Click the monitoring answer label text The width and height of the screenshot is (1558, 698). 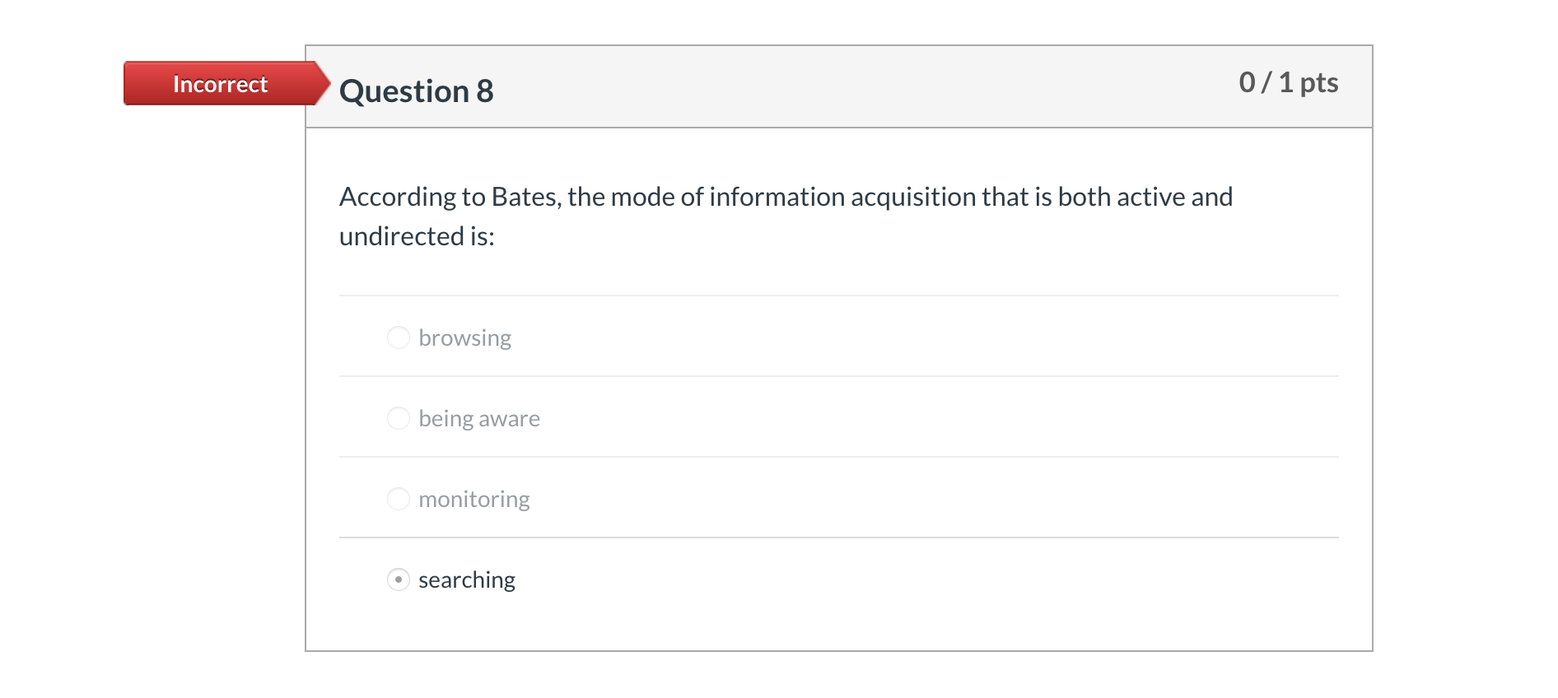point(474,498)
